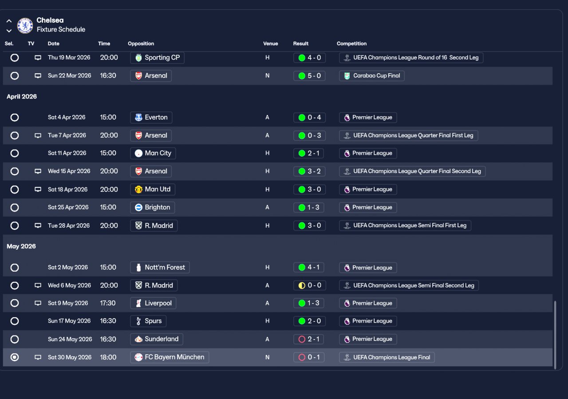This screenshot has height=399, width=568.
Task: Click the Chelsea club crest in the header
Action: [25, 25]
